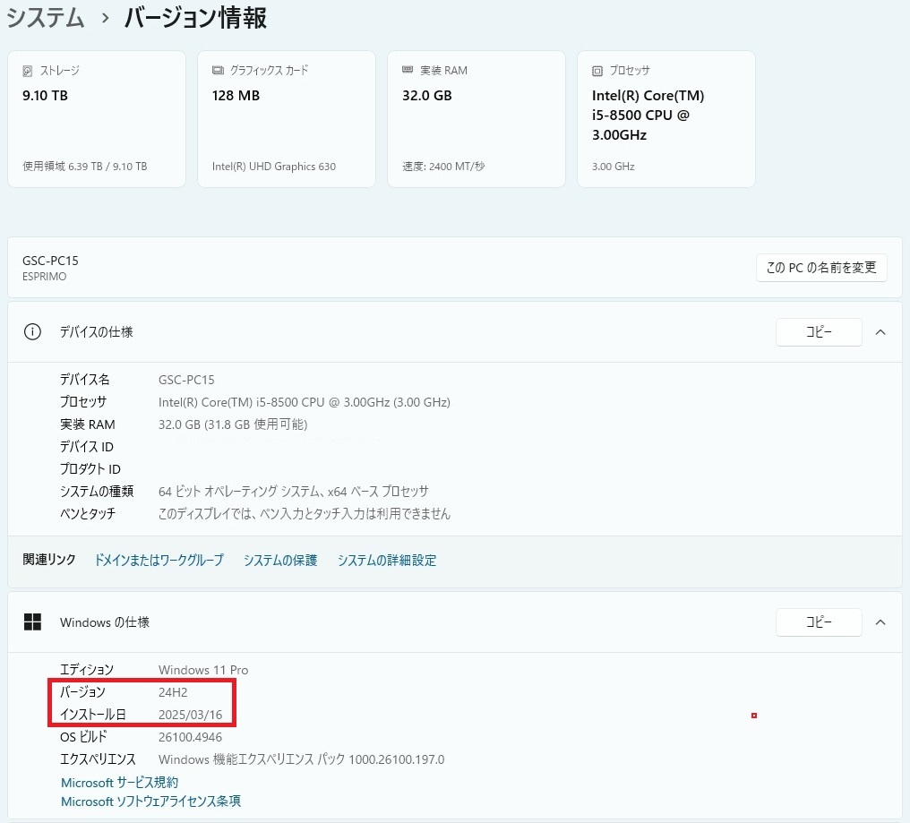The image size is (910, 823).
Task: Click the storage icon in Storage card
Action: (x=28, y=71)
